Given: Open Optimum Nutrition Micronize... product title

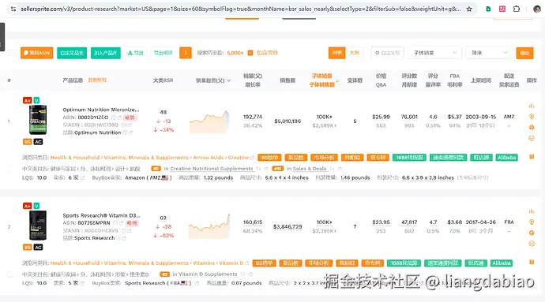Looking at the screenshot, I should (x=101, y=110).
